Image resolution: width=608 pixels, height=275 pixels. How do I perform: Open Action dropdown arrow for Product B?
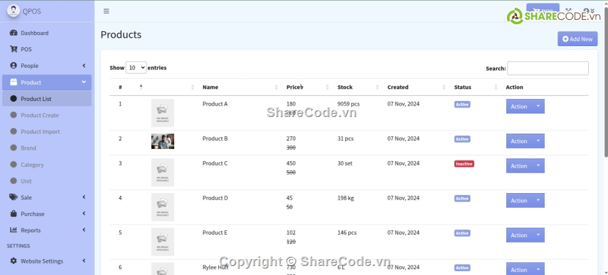coord(538,141)
